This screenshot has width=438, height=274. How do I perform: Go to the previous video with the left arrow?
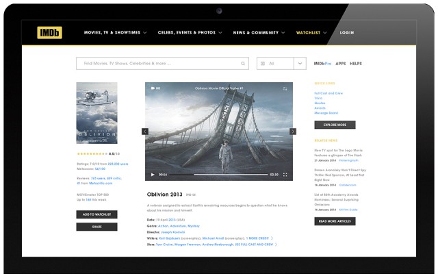[x=145, y=132]
